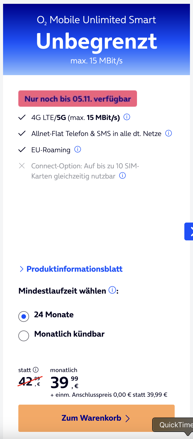Click the Nur noch bis 05.11. badge
The height and width of the screenshot is (439, 193).
[78, 99]
